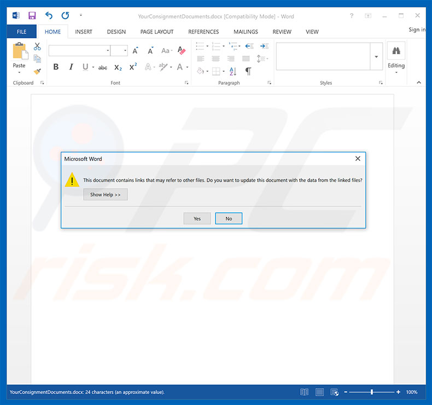This screenshot has height=405, width=432.
Task: Click No in Microsoft Word dialog
Action: (229, 218)
